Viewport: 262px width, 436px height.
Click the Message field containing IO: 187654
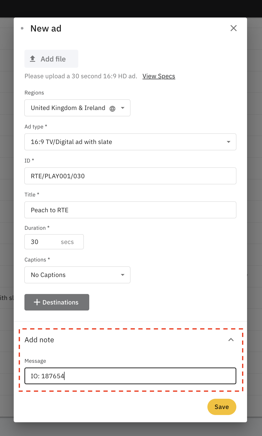coord(130,376)
